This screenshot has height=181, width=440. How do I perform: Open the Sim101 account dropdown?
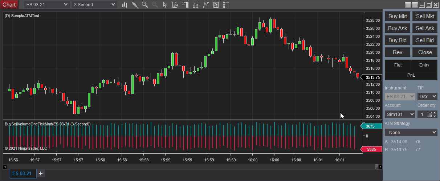point(400,114)
